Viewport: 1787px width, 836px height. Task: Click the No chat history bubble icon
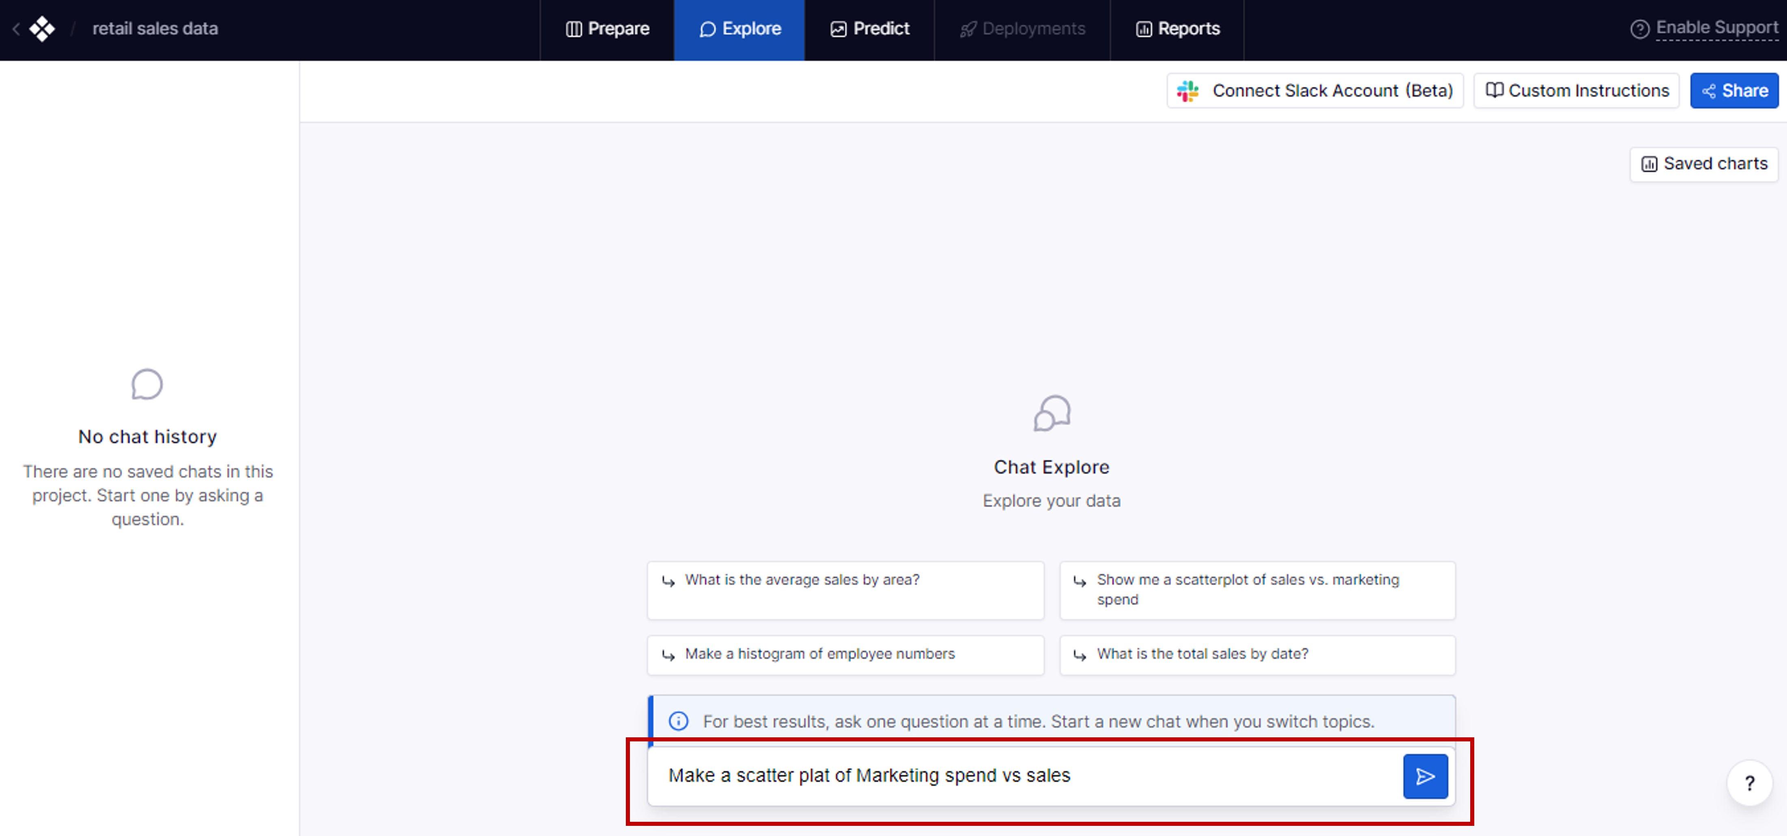pyautogui.click(x=147, y=385)
